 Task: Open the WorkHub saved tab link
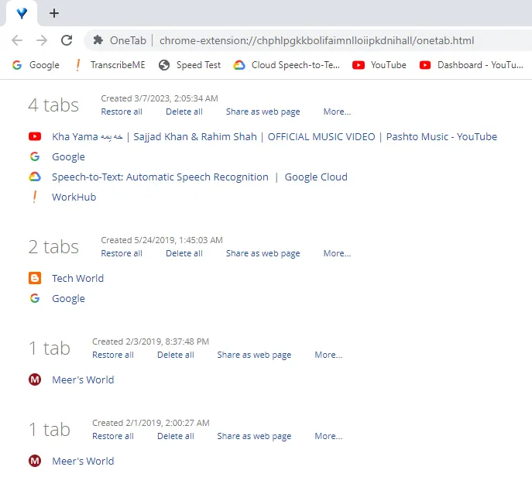74,197
